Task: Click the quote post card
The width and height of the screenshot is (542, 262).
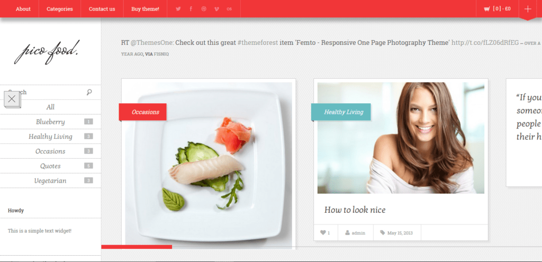Action: click(x=524, y=132)
